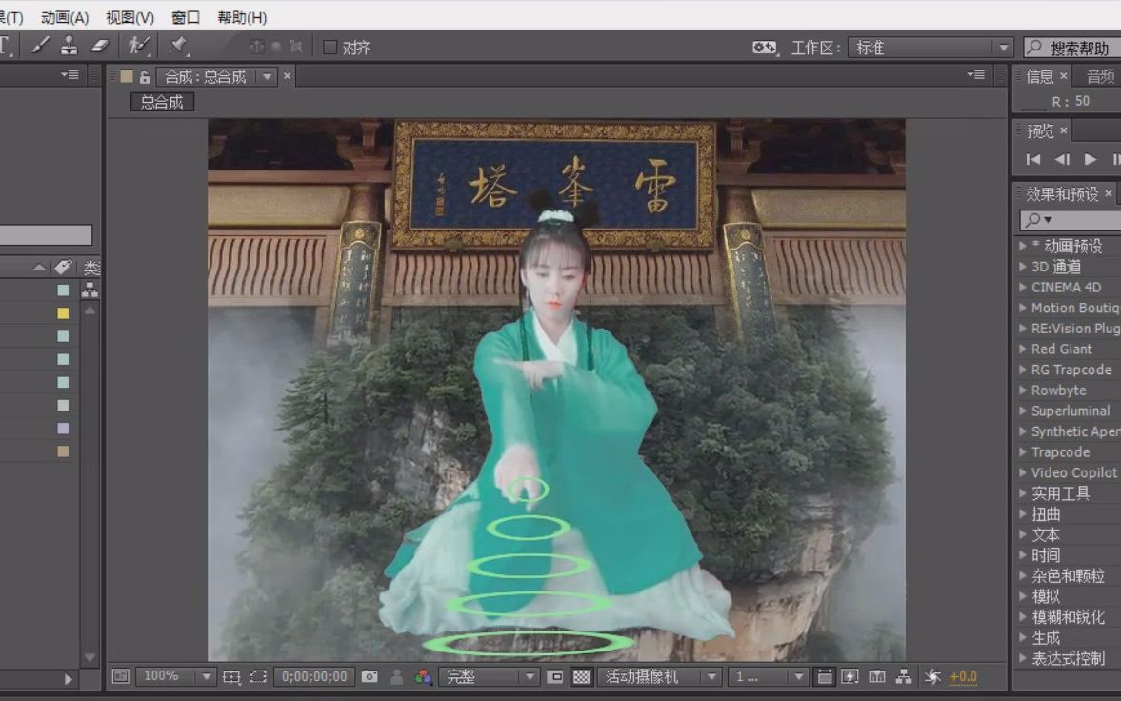
Task: Open the 视图(V) menu
Action: [x=130, y=17]
